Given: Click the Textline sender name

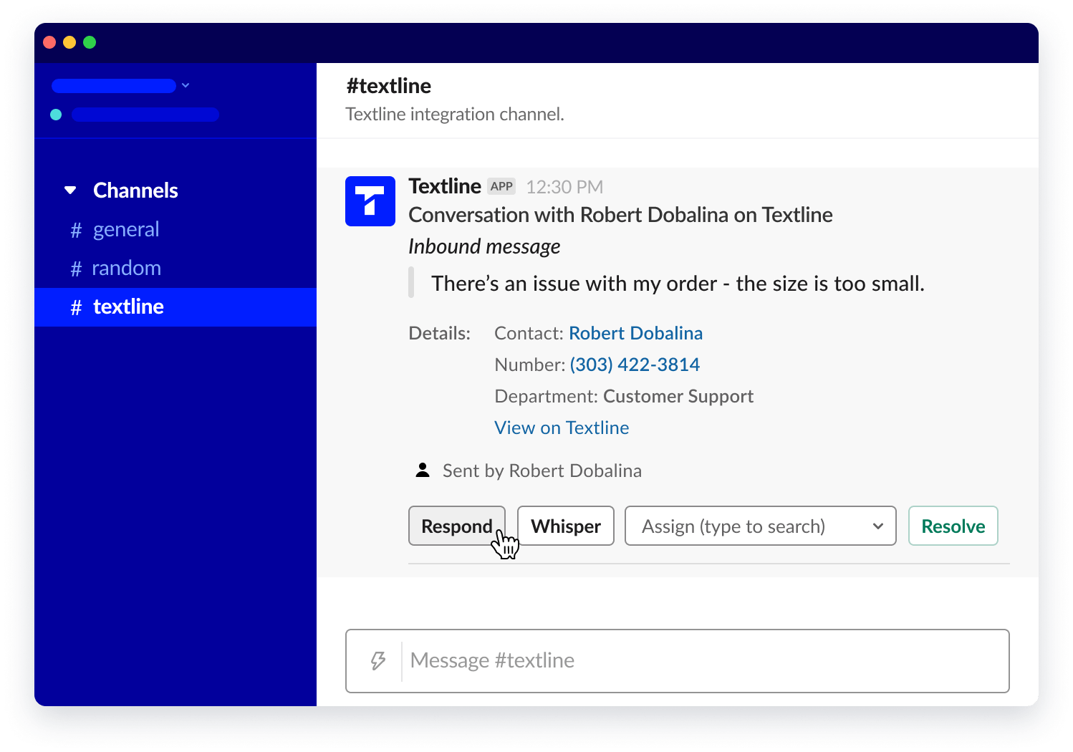Looking at the screenshot, I should [x=445, y=186].
